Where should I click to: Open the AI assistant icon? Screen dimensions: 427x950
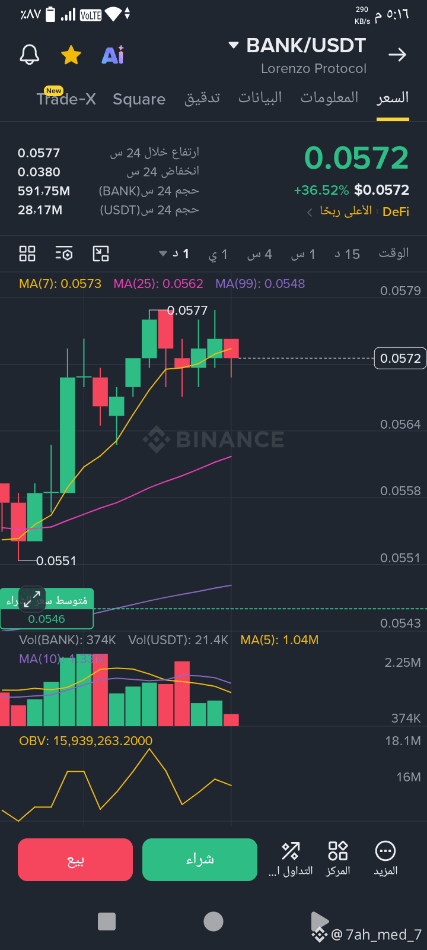(113, 55)
